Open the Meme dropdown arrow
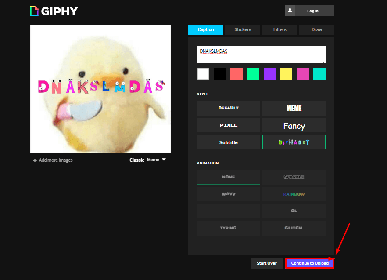 [164, 160]
